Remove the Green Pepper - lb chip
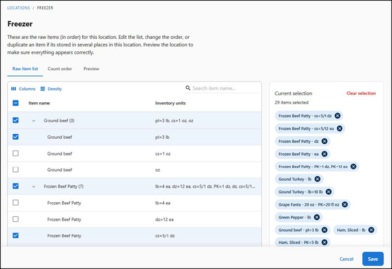Viewport: 392px width, 269px height. [x=317, y=217]
